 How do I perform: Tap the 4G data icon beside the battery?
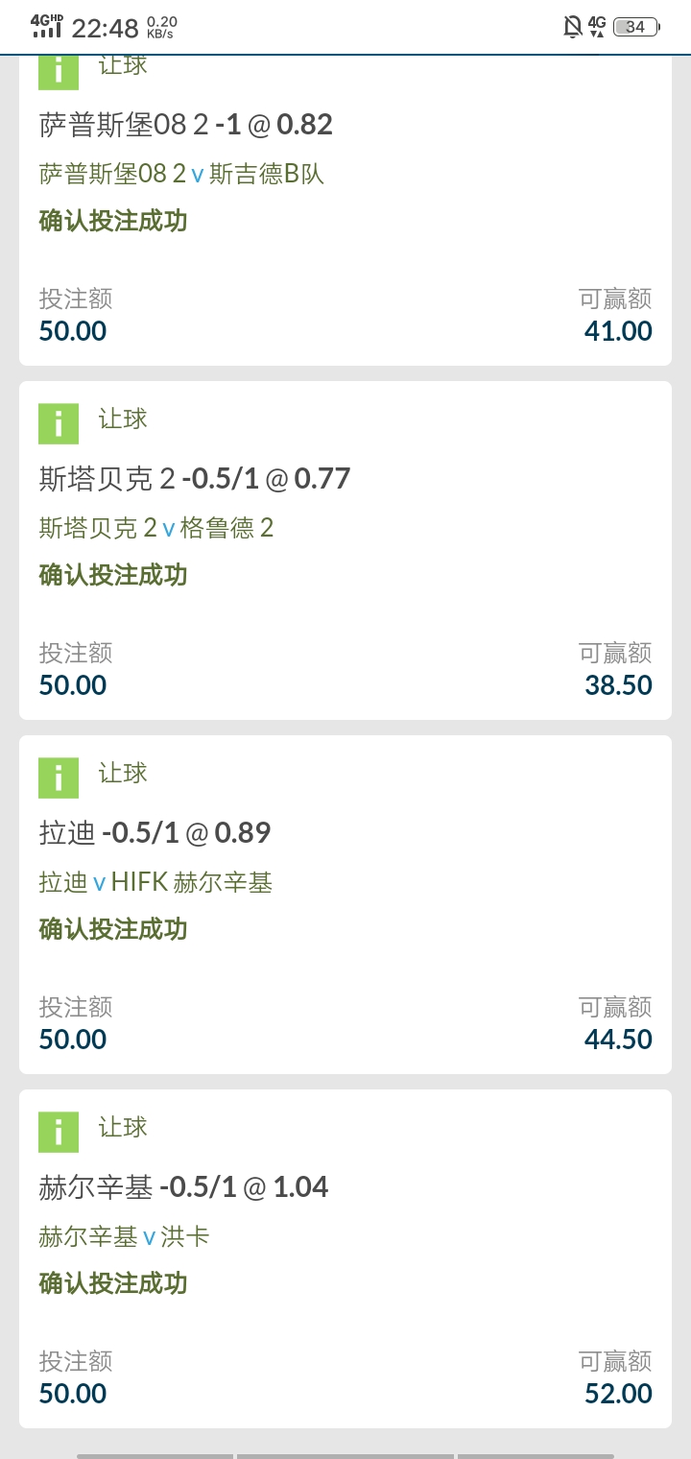tap(597, 27)
